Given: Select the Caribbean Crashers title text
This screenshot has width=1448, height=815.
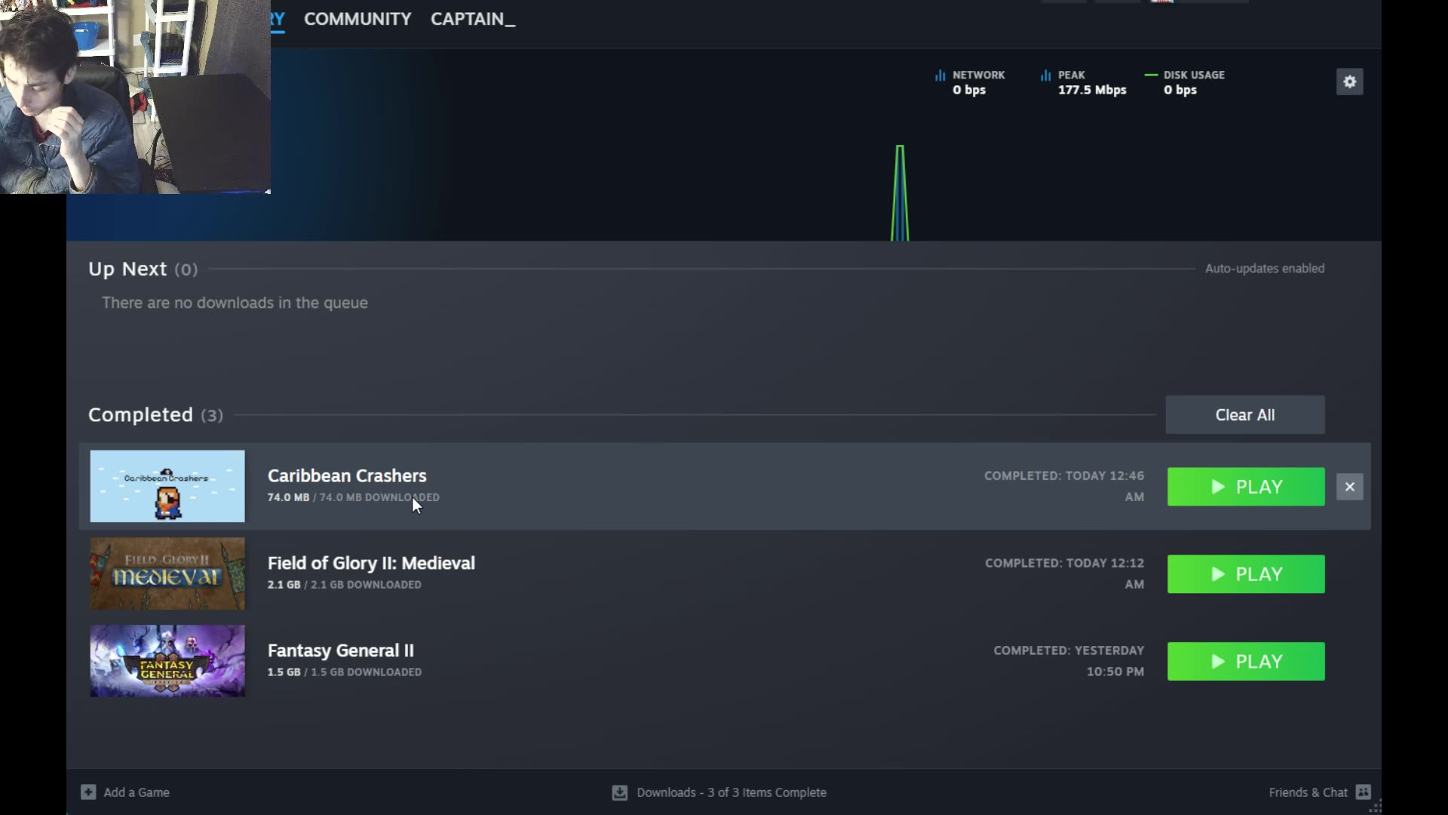Looking at the screenshot, I should pyautogui.click(x=347, y=476).
